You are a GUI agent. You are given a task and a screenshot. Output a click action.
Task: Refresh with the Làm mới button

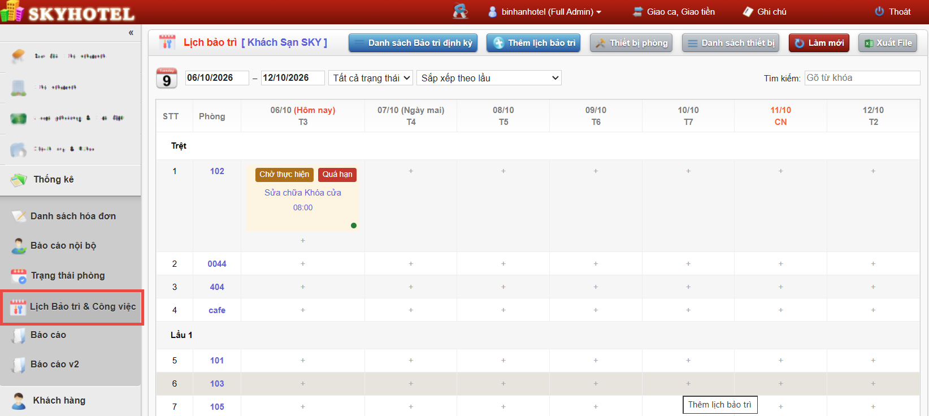tap(819, 43)
